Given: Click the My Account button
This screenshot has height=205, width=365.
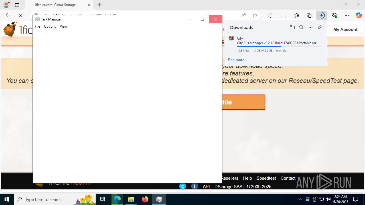Looking at the screenshot, I should point(345,29).
